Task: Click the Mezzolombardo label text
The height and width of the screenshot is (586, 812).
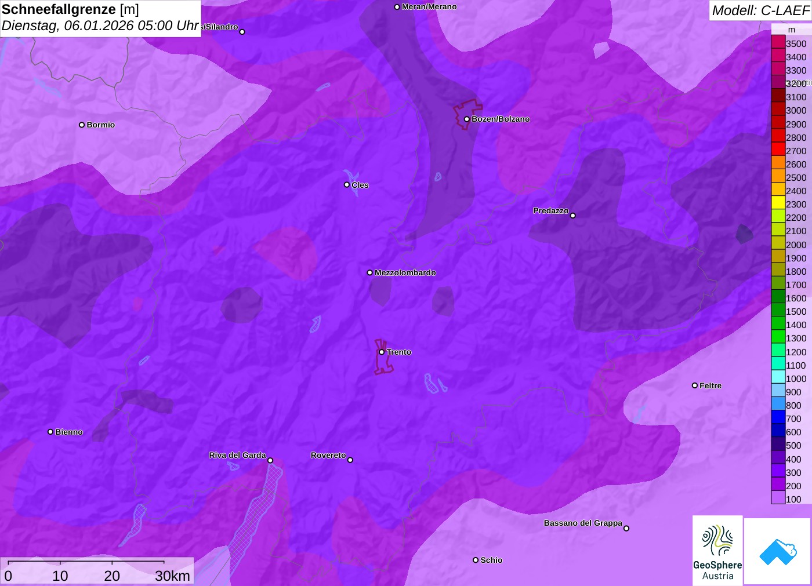Action: 405,272
